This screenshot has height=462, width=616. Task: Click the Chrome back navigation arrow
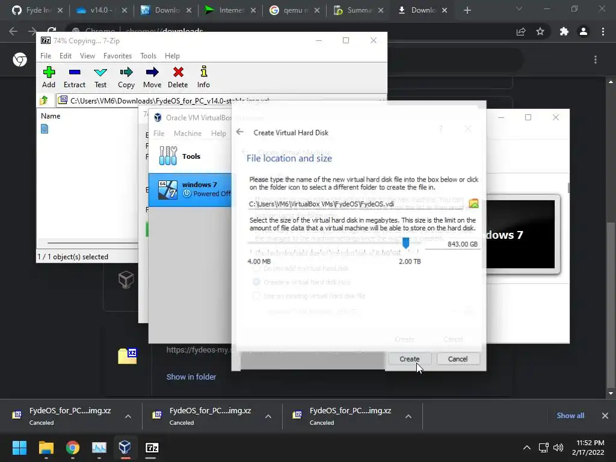(13, 31)
